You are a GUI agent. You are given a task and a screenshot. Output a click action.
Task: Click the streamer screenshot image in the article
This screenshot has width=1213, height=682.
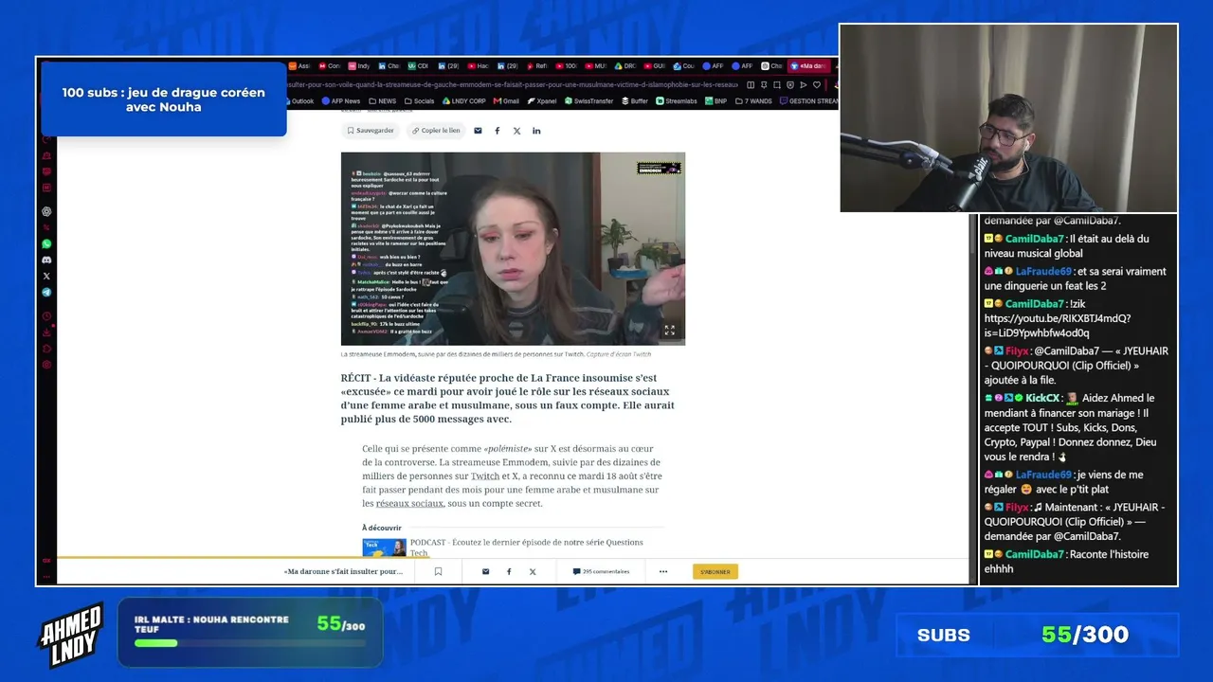click(x=513, y=248)
